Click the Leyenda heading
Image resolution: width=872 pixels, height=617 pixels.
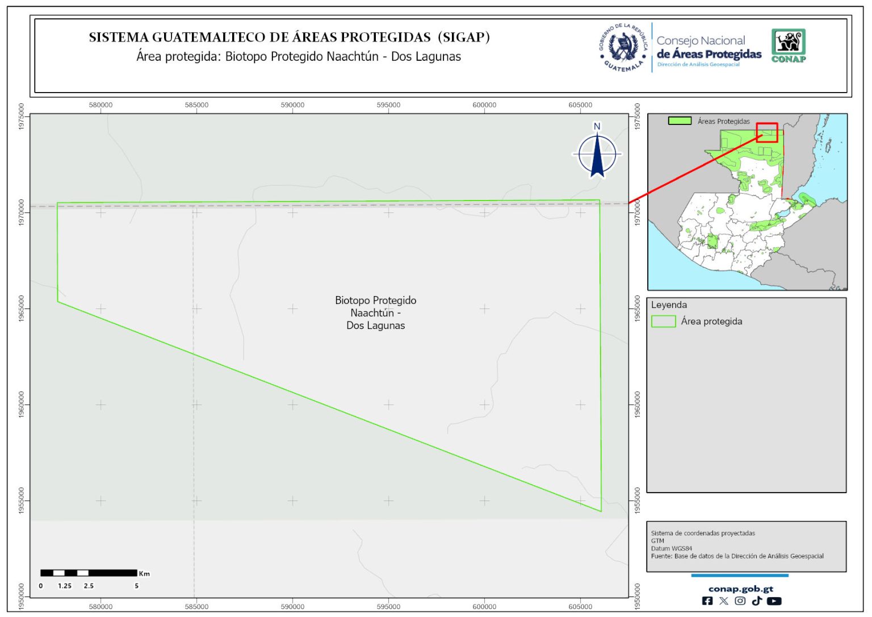[x=669, y=305]
